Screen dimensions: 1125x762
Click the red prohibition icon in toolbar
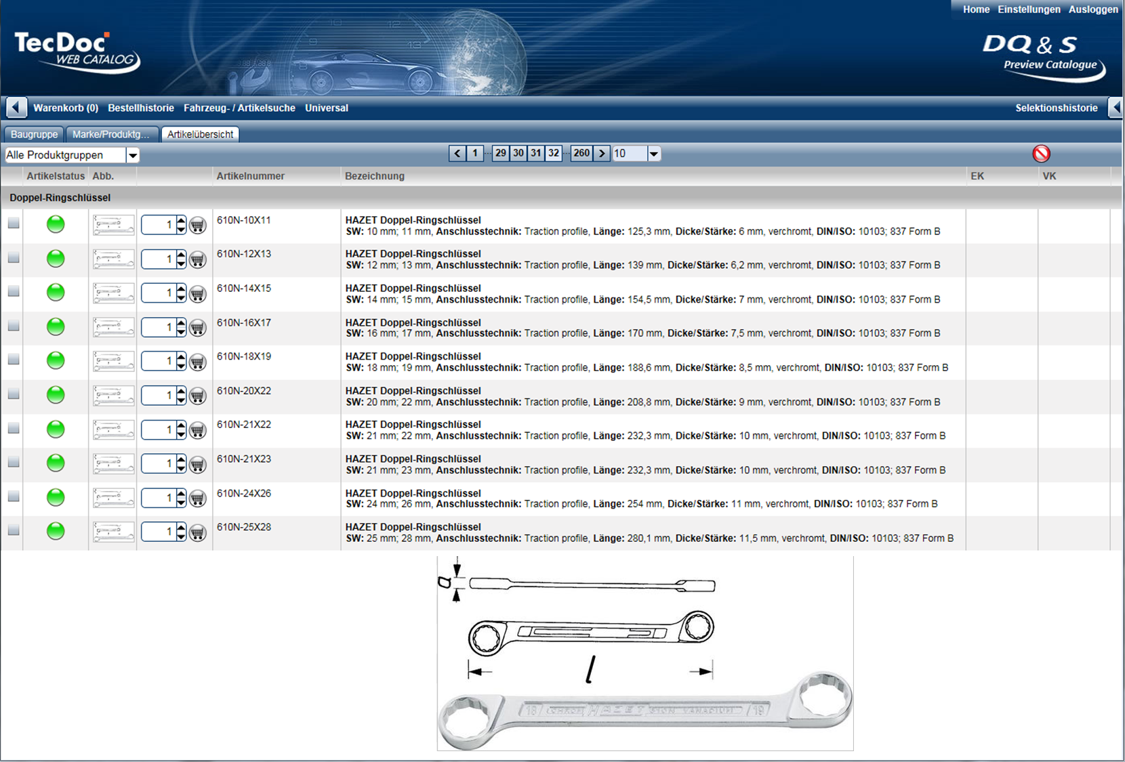pyautogui.click(x=1042, y=154)
